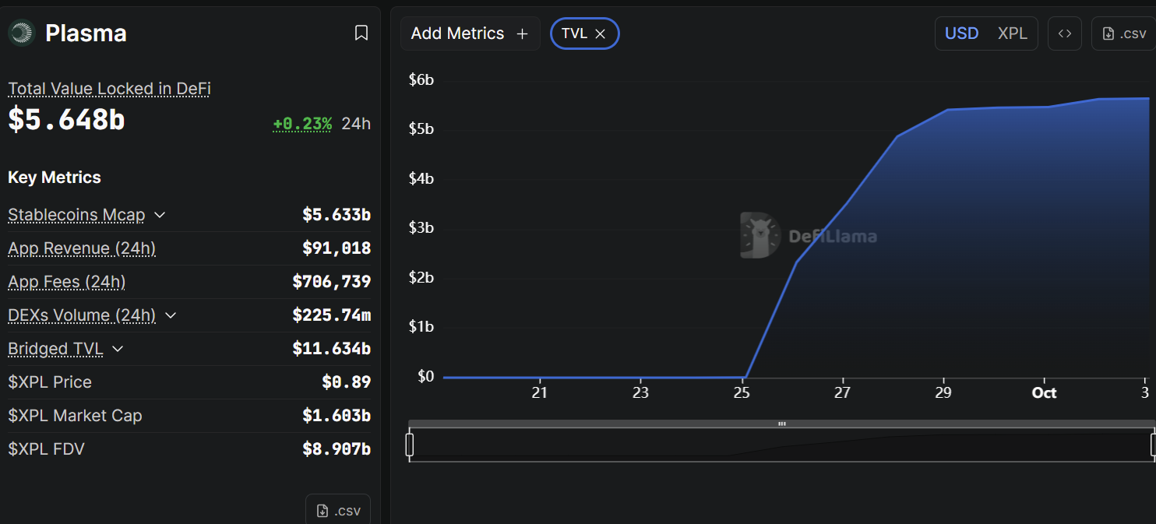Viewport: 1156px width, 524px height.
Task: Toggle the TVL metric chip
Action: (x=574, y=33)
